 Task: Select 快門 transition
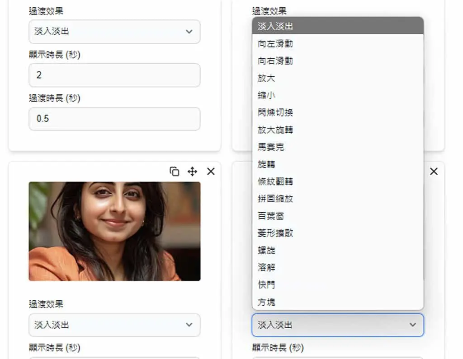tap(338, 284)
